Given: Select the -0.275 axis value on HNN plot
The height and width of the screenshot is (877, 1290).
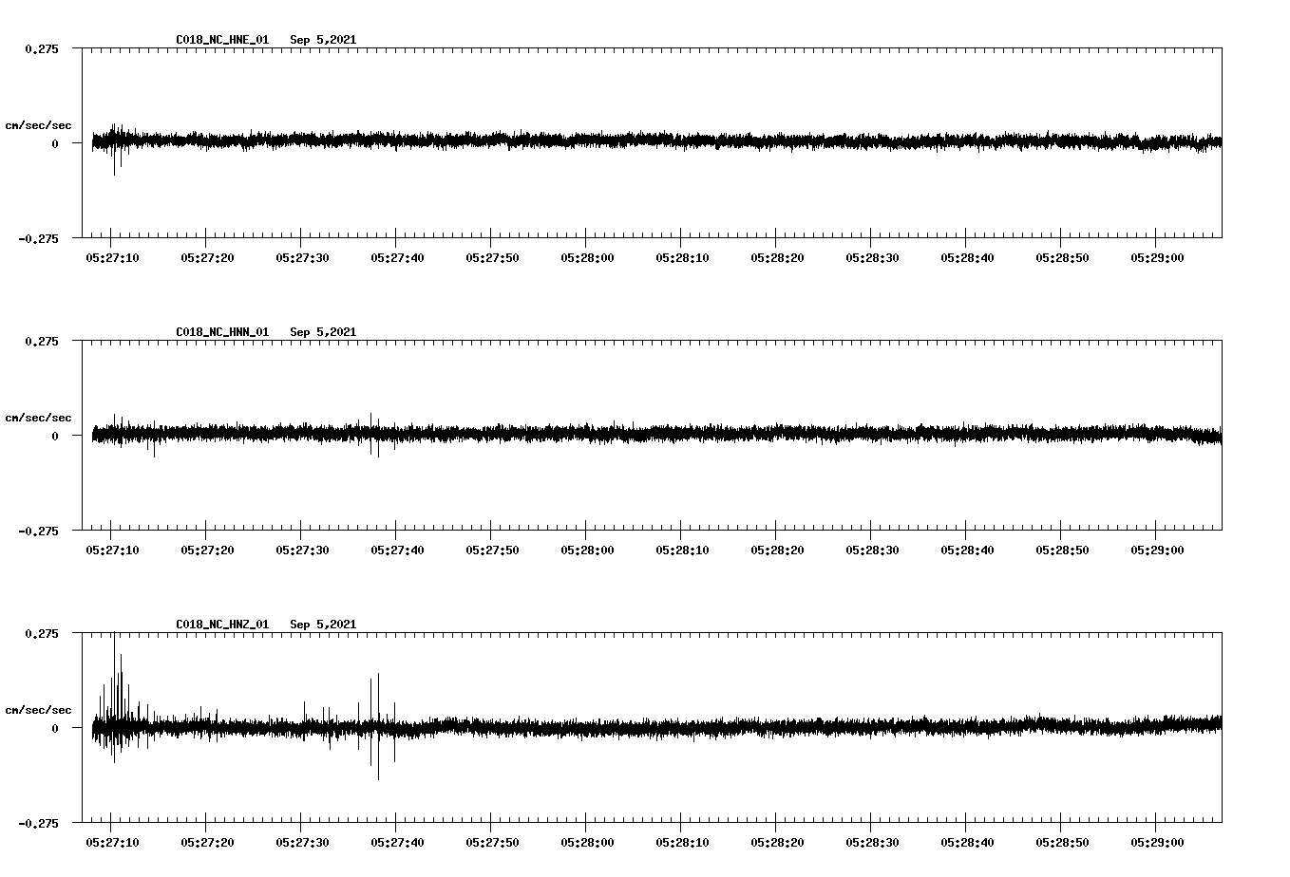Looking at the screenshot, I should 38,531.
